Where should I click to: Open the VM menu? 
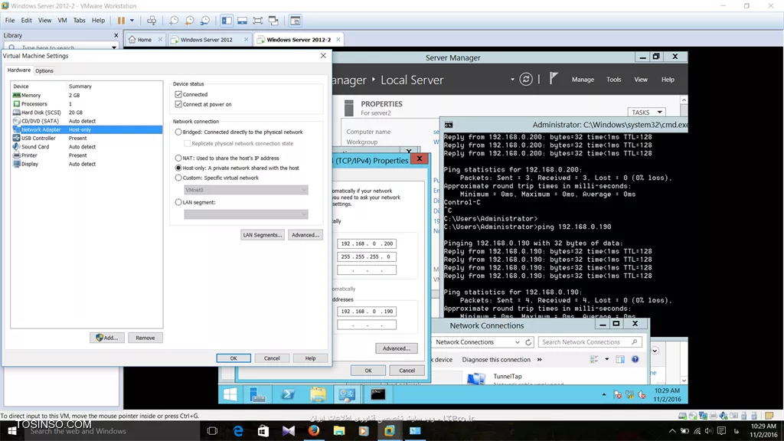point(62,21)
